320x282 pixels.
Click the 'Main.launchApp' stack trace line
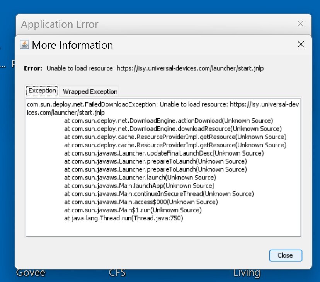(139, 186)
